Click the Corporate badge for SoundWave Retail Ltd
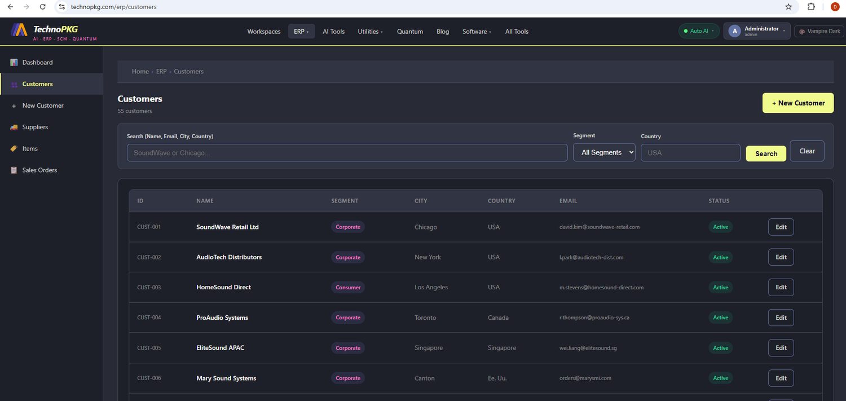The width and height of the screenshot is (846, 401). [x=348, y=227]
